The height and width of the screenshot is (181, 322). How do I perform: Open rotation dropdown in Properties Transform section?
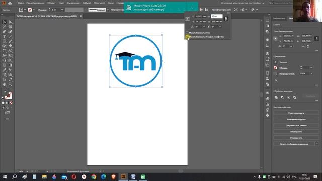tap(291, 46)
